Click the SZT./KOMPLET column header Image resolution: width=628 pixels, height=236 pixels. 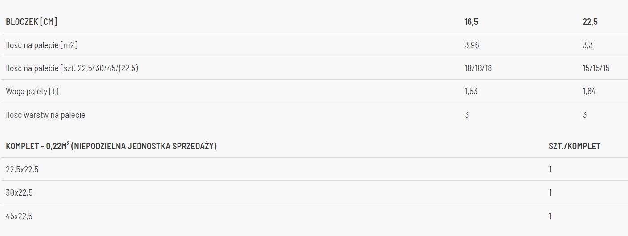(x=575, y=146)
